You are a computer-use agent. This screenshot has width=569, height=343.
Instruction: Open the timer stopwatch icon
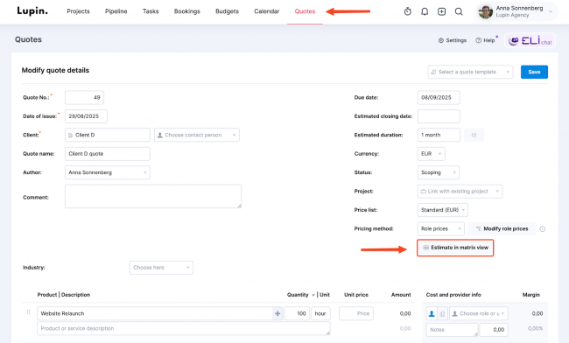click(408, 11)
